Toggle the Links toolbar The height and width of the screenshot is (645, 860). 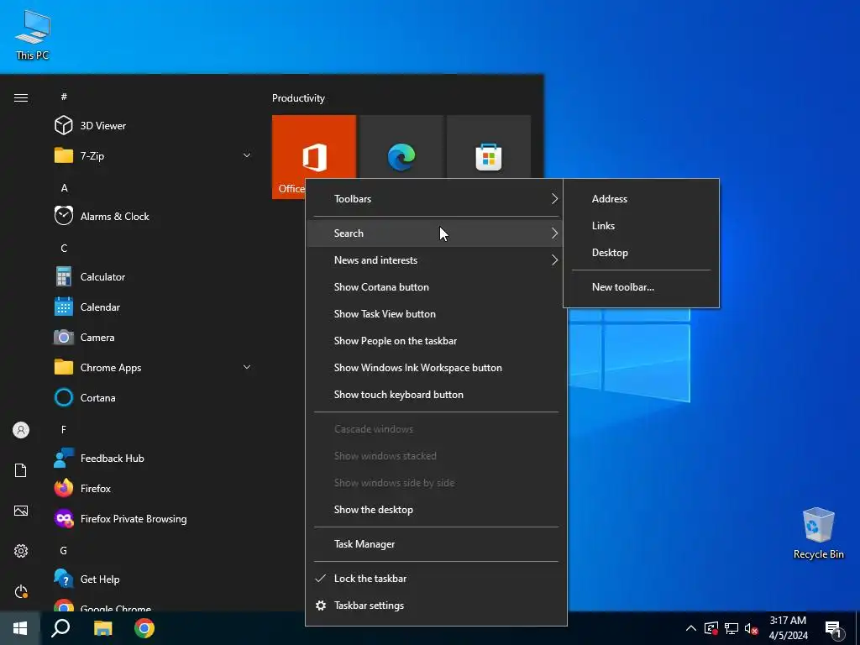641,225
